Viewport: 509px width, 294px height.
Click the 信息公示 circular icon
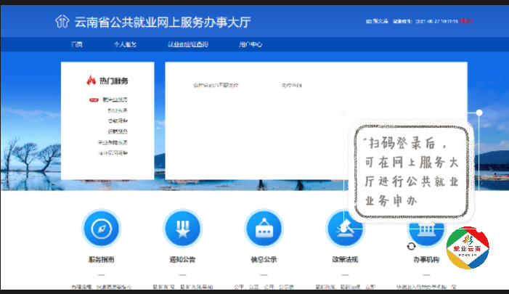coord(264,229)
